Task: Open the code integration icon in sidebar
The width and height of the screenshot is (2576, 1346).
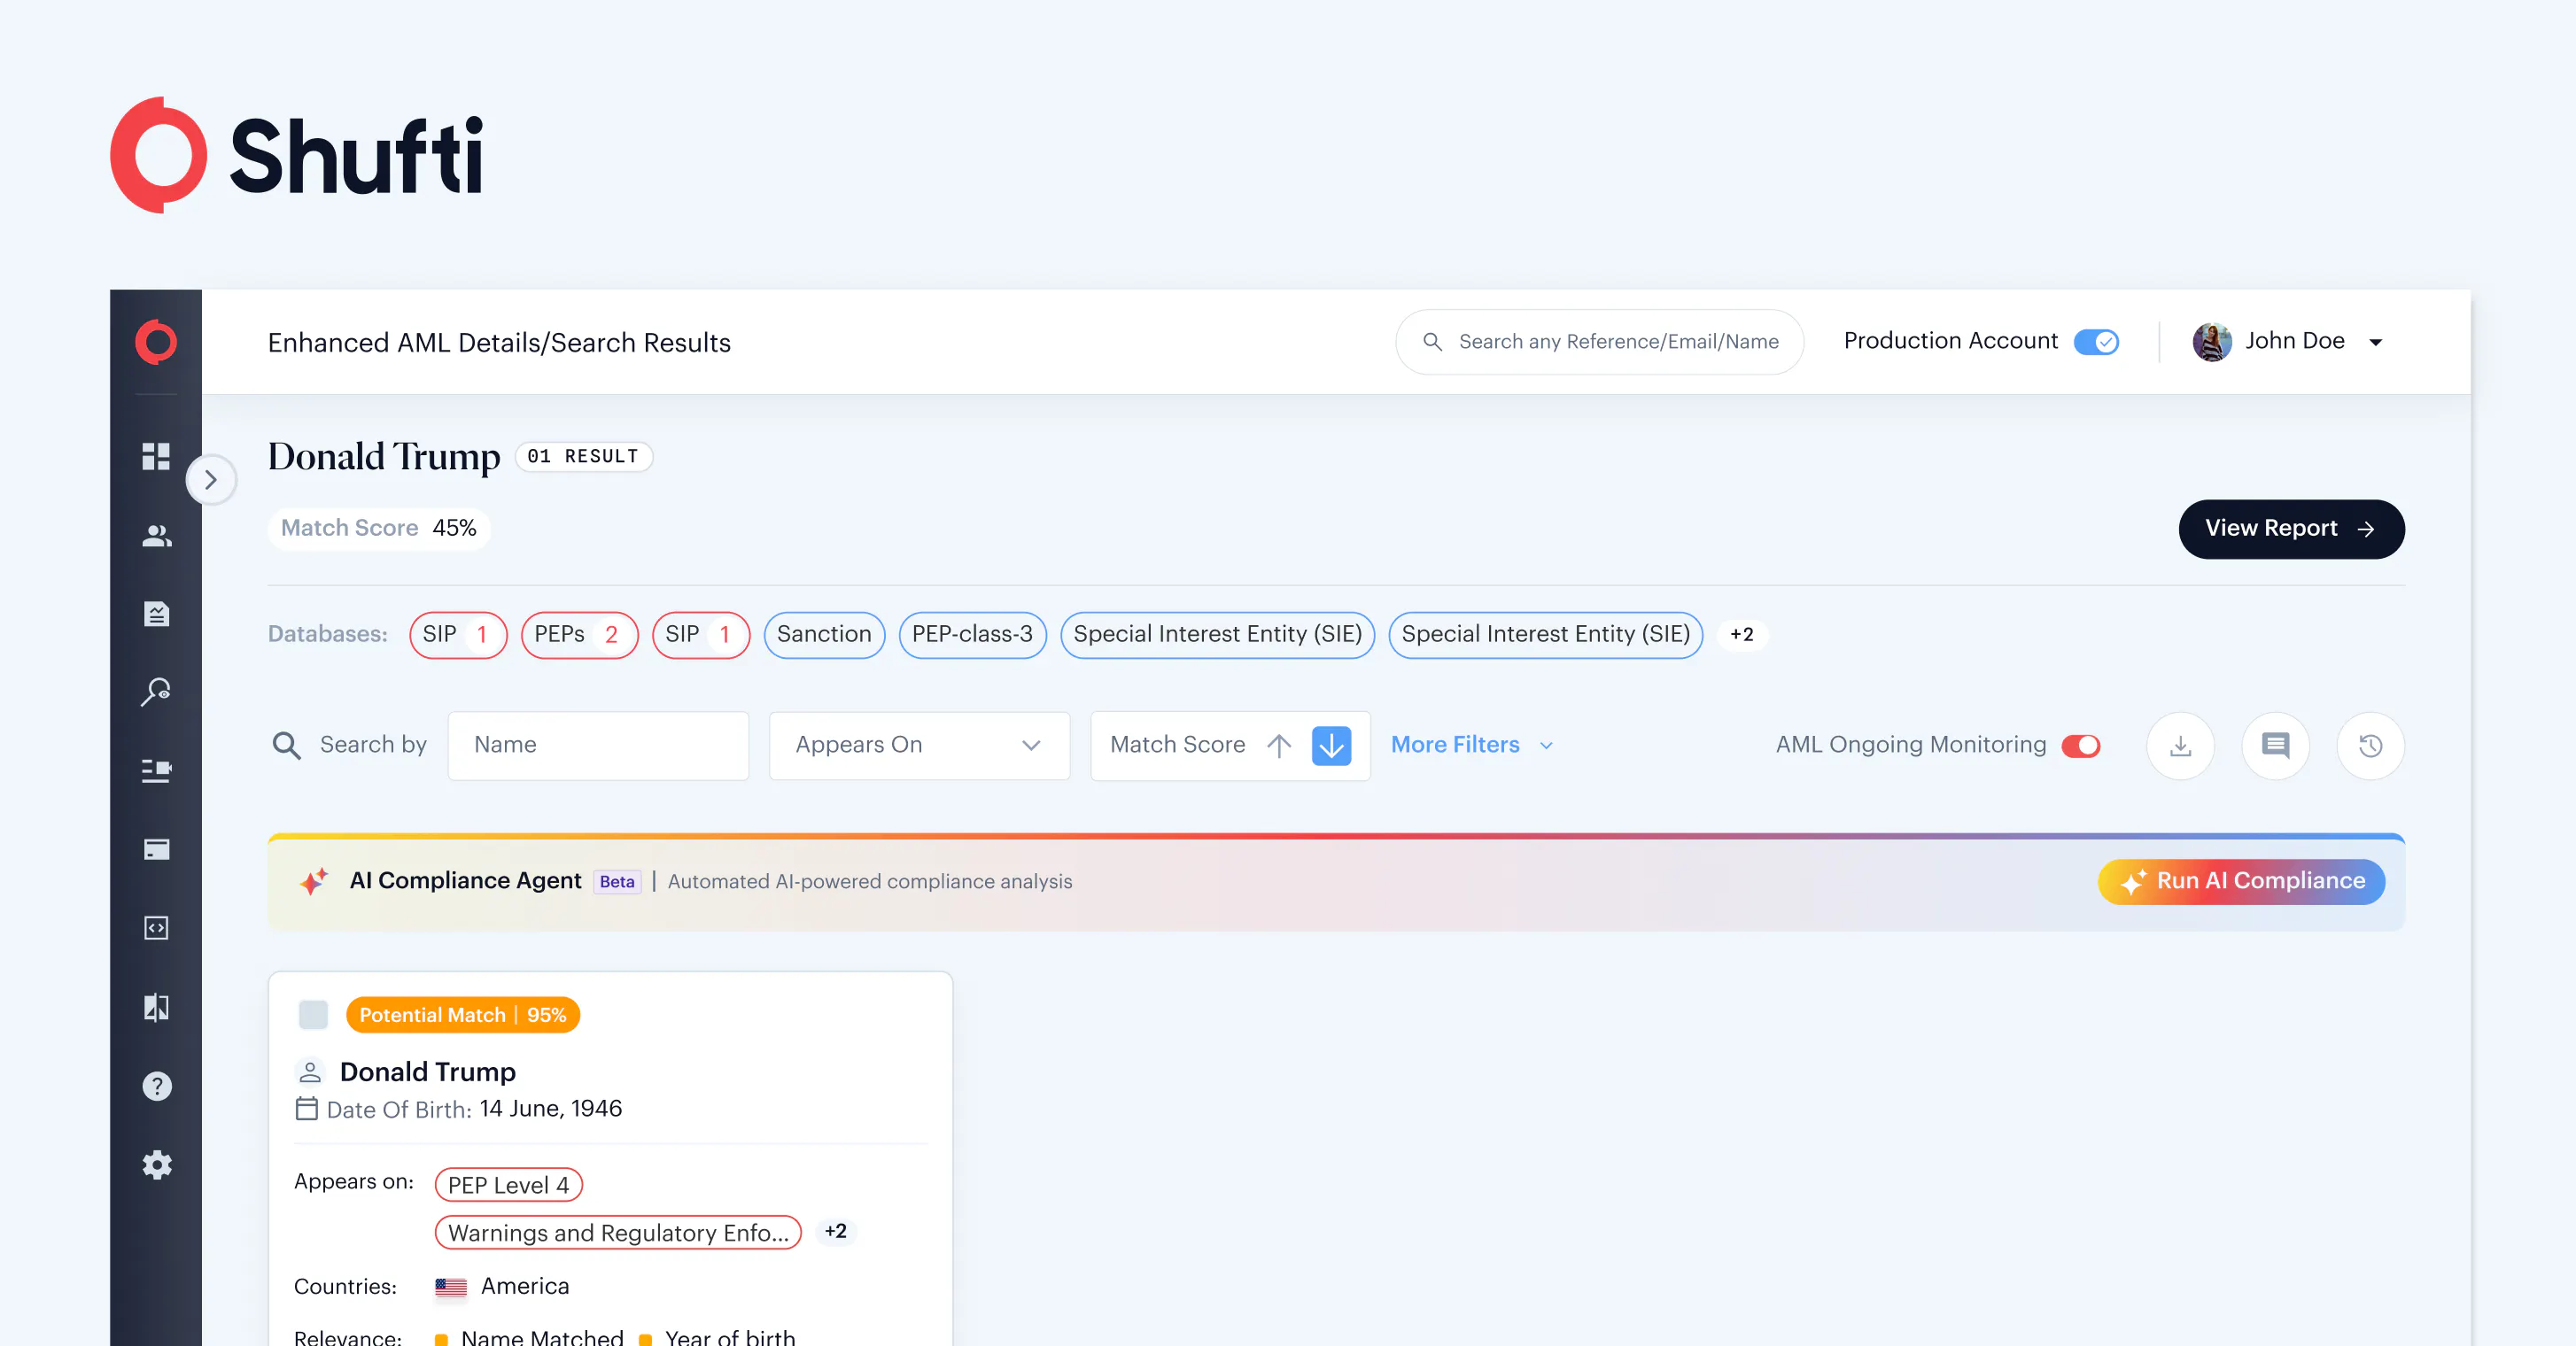Action: (156, 928)
